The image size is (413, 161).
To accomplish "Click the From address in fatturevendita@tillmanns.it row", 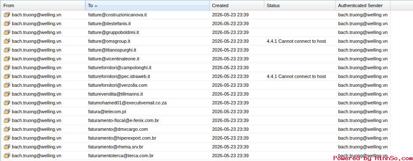I will pyautogui.click(x=37, y=94).
